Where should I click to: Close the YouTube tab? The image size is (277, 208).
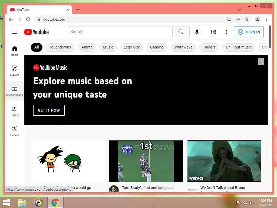coord(67,10)
